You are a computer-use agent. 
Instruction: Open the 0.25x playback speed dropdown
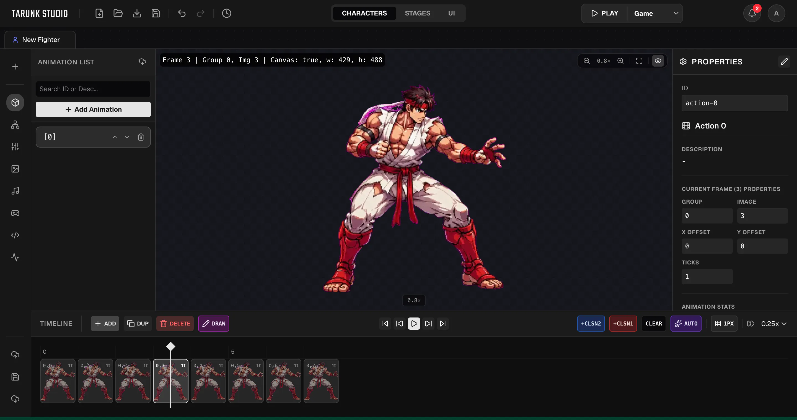pyautogui.click(x=773, y=324)
